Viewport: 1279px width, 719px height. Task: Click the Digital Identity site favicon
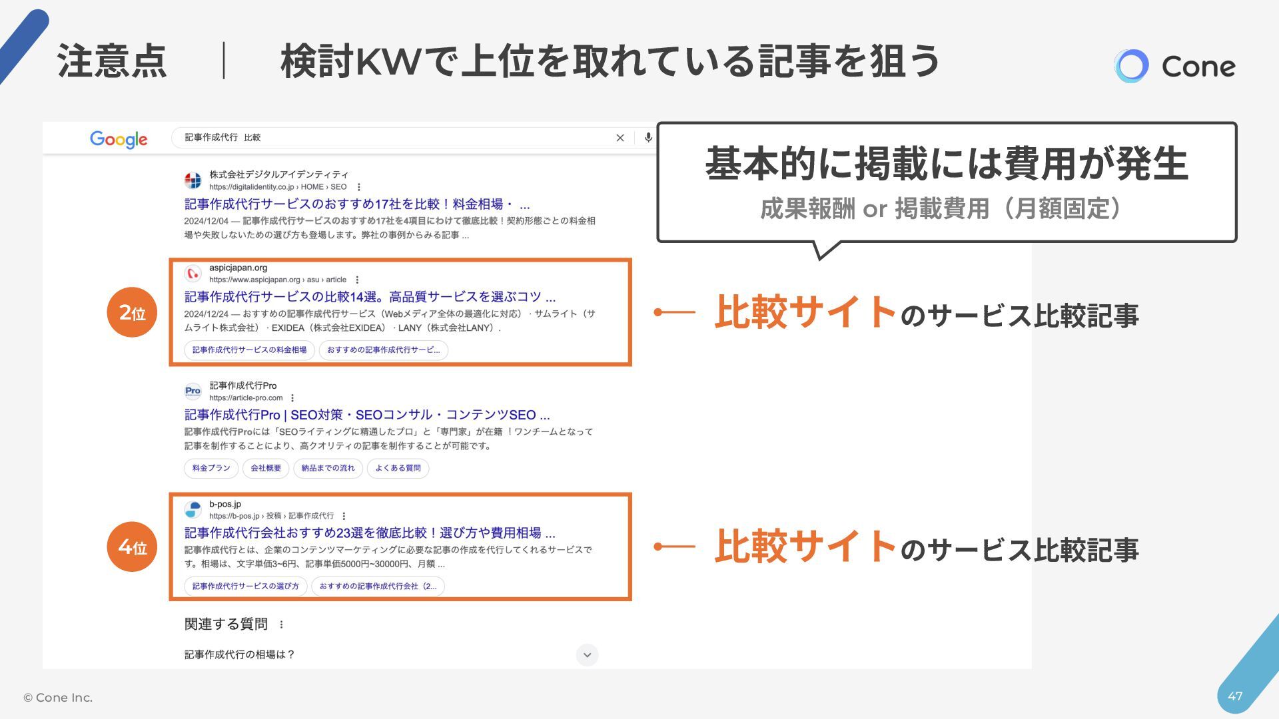193,180
